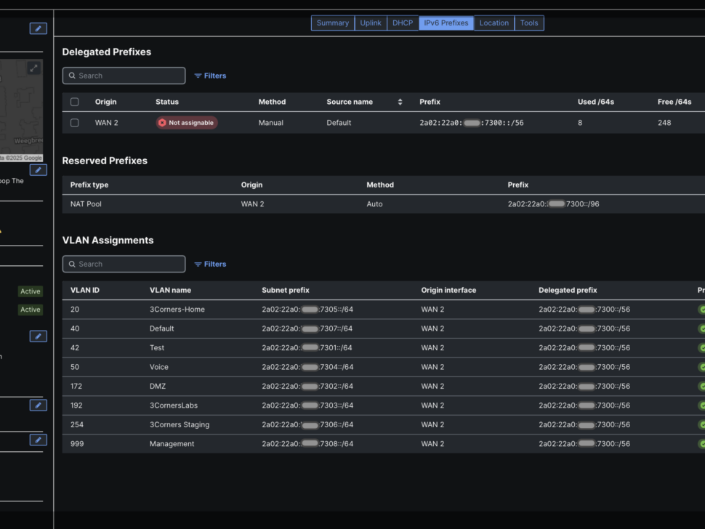This screenshot has width=705, height=529.
Task: Click the topmost Active badge in the sidebar
Action: click(30, 291)
